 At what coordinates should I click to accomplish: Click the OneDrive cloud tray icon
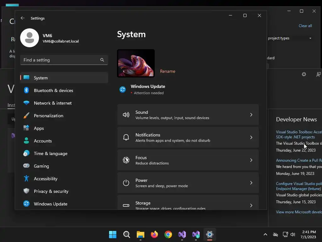pos(275,234)
